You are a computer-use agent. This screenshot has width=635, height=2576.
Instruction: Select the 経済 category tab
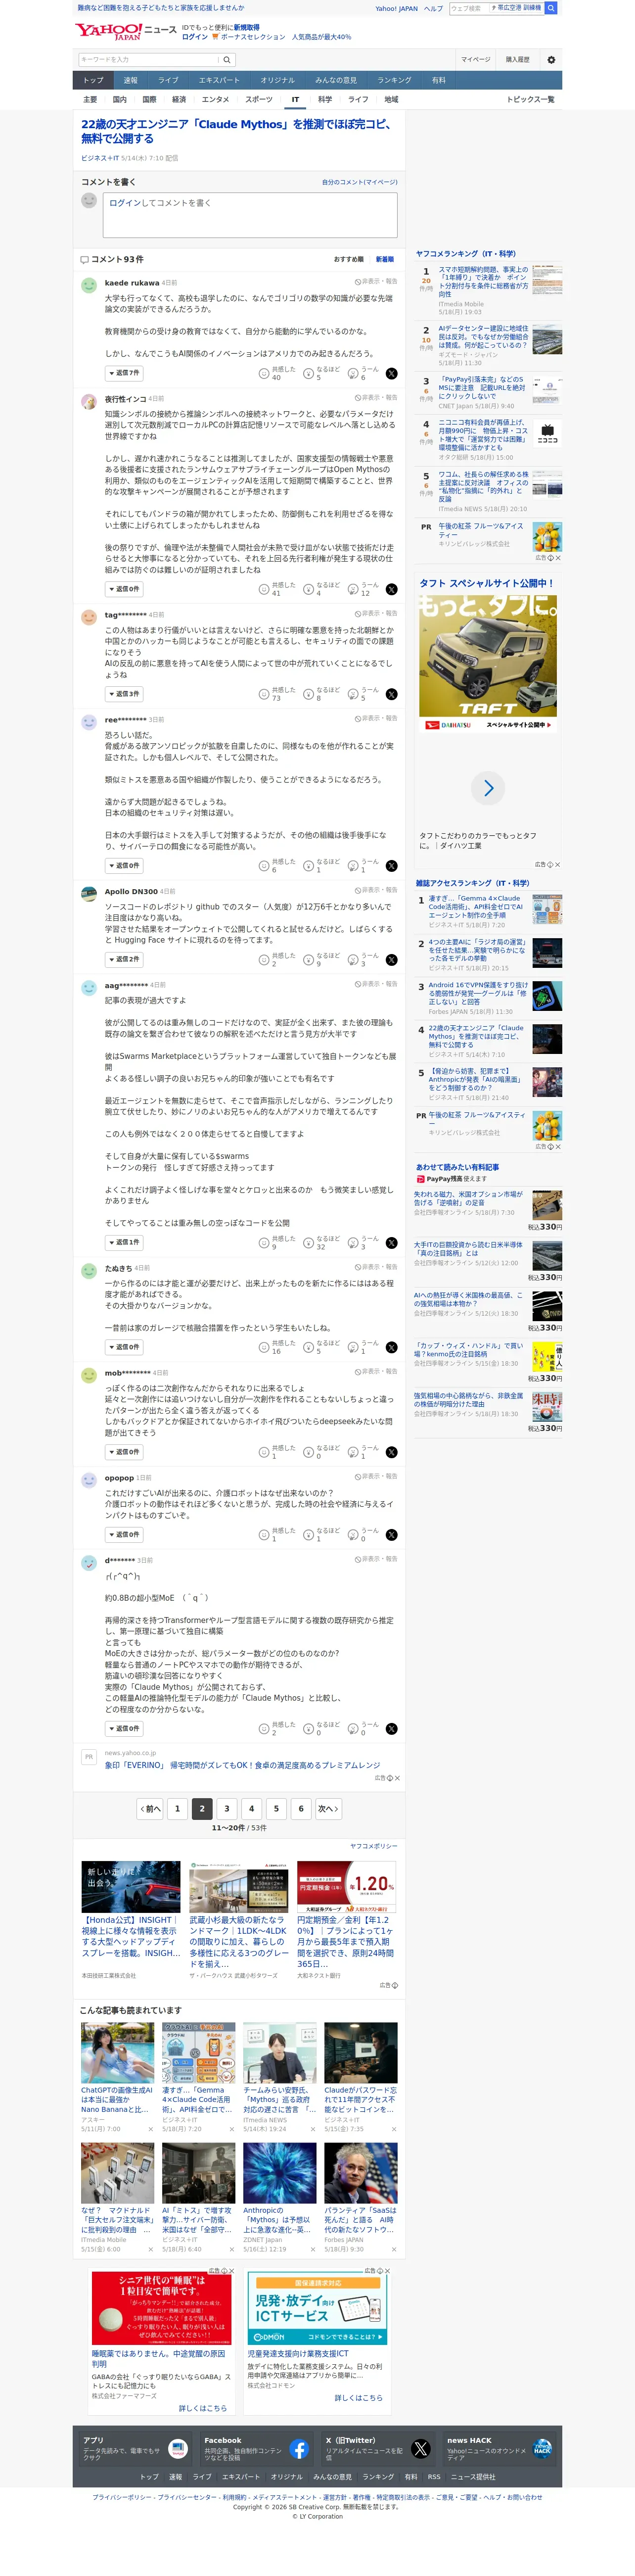[x=179, y=100]
